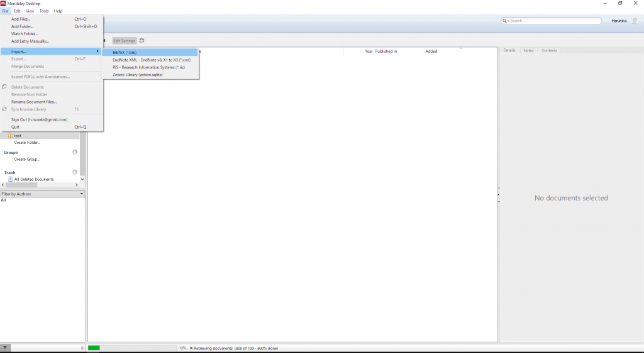Viewport: 644px width, 353px height.
Task: Click the File menu title
Action: point(5,11)
